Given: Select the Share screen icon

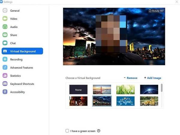Looking at the screenshot, I should [x=5, y=35].
